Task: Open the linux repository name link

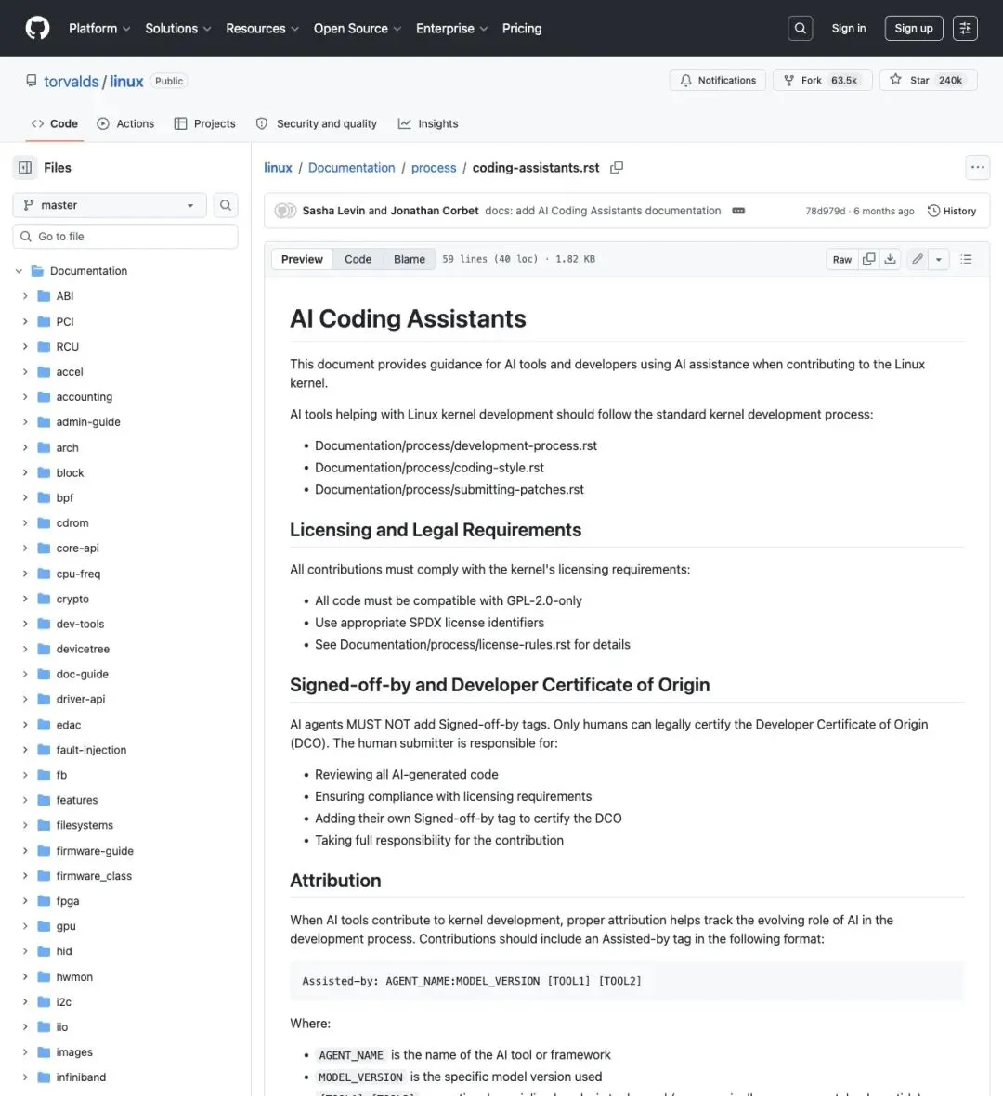Action: [x=126, y=81]
